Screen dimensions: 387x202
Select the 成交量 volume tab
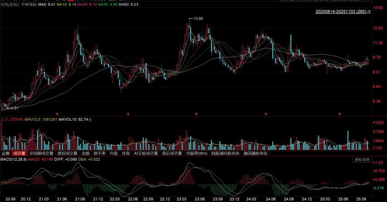point(19,153)
